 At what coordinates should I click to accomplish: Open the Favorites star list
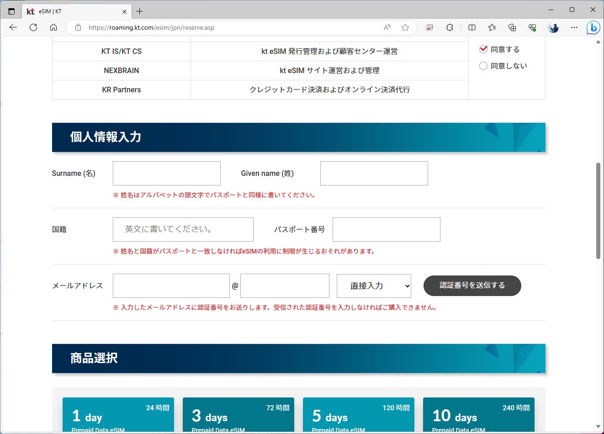(x=492, y=27)
